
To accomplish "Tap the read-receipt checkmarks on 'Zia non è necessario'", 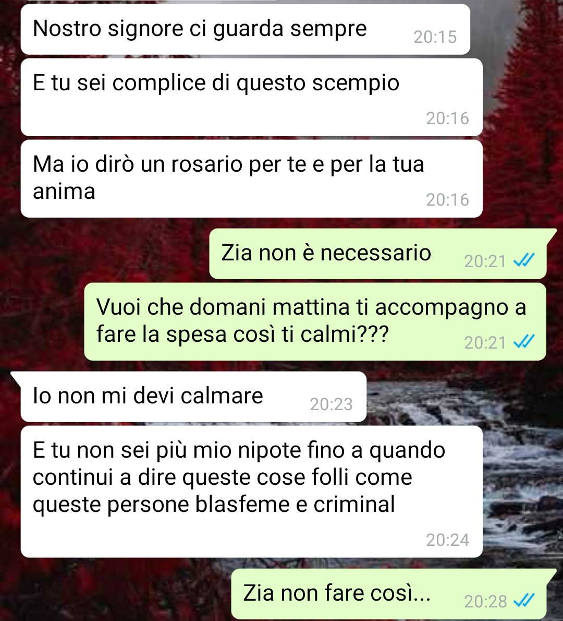I will click(x=524, y=260).
